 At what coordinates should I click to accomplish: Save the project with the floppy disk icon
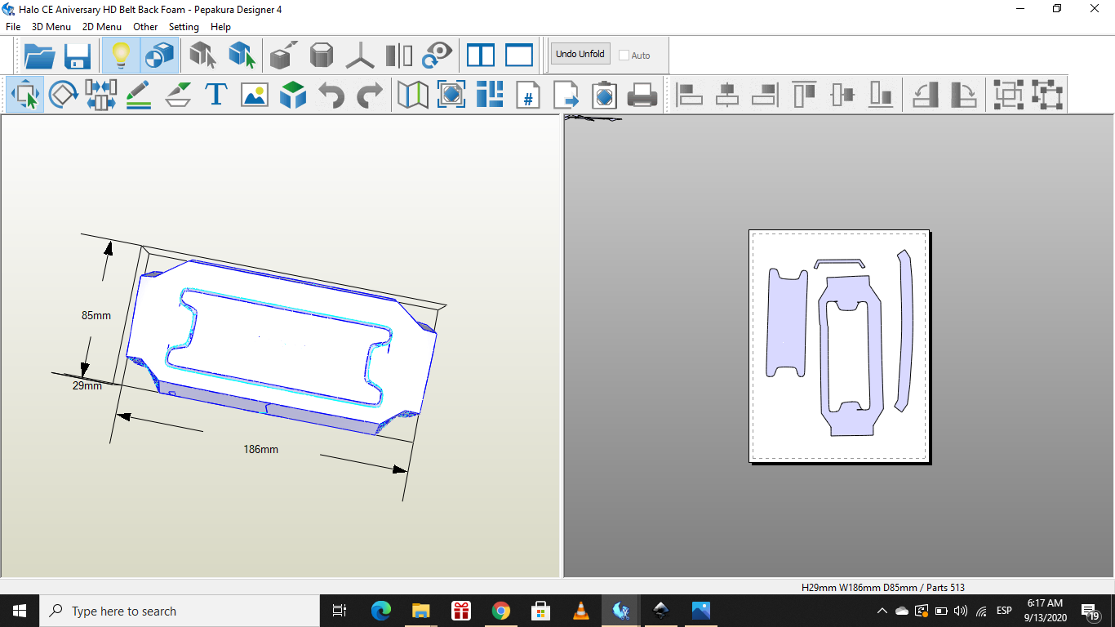(x=78, y=56)
